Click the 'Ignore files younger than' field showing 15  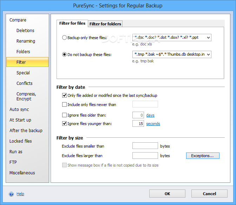(138, 124)
